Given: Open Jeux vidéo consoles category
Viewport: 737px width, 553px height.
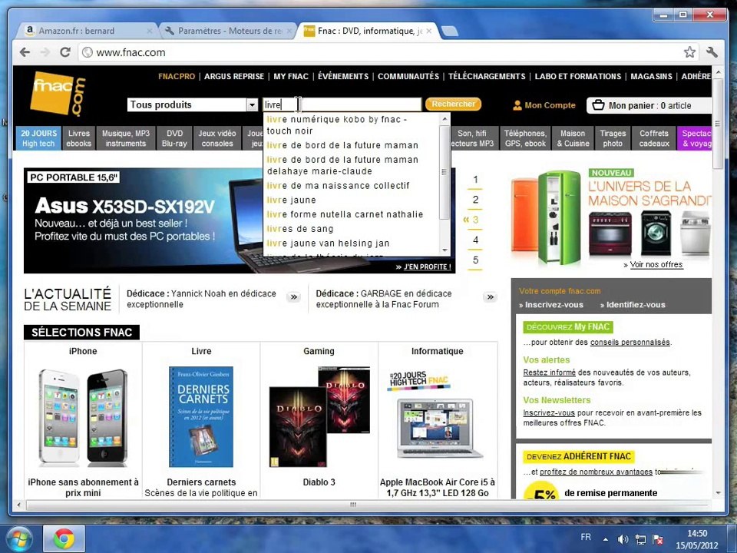Looking at the screenshot, I should (x=216, y=138).
